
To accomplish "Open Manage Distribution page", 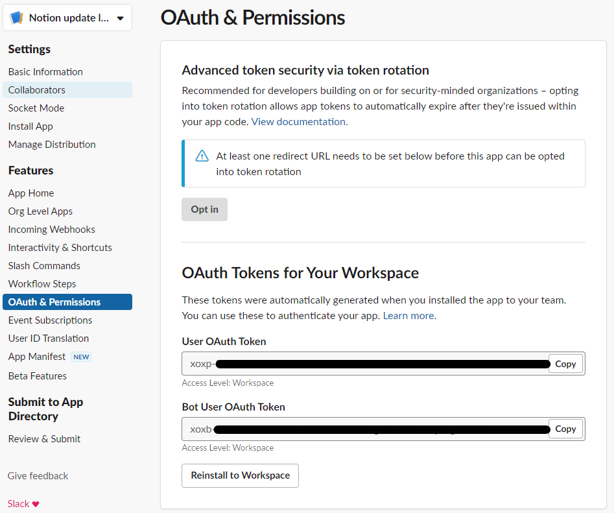I will [x=52, y=145].
